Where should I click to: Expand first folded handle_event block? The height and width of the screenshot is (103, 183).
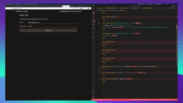click(x=101, y=42)
